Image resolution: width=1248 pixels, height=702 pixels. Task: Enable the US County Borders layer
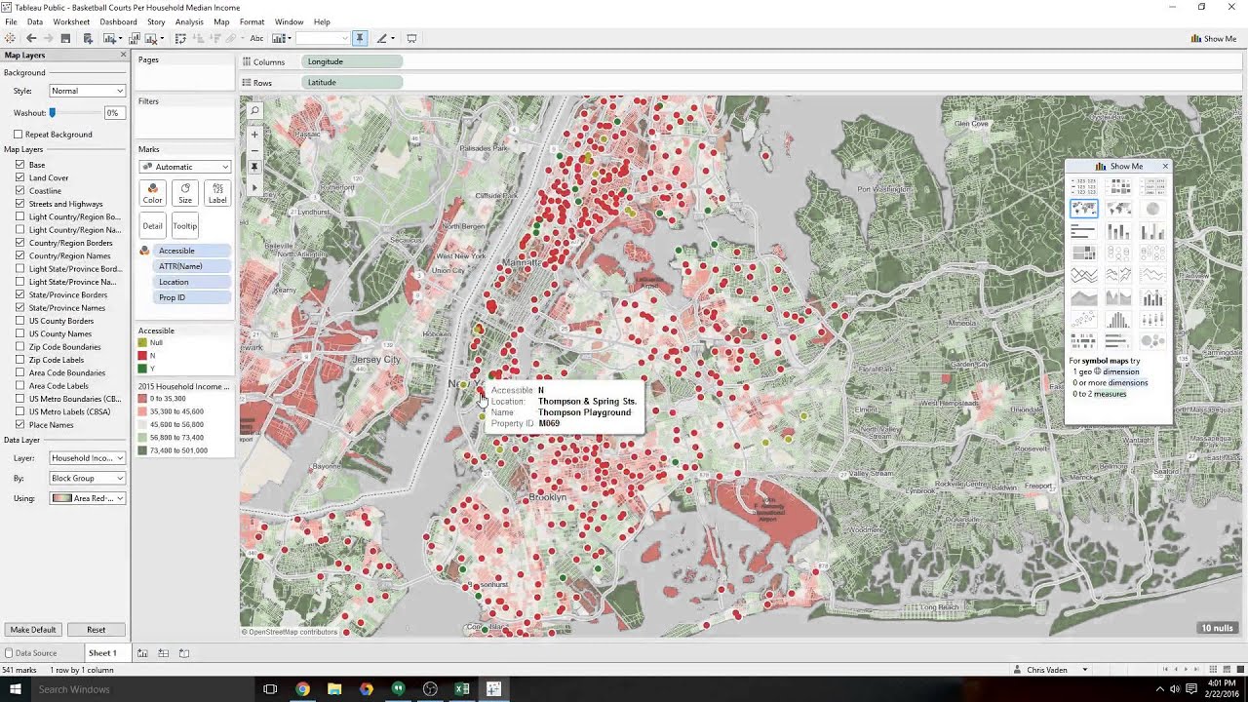20,321
